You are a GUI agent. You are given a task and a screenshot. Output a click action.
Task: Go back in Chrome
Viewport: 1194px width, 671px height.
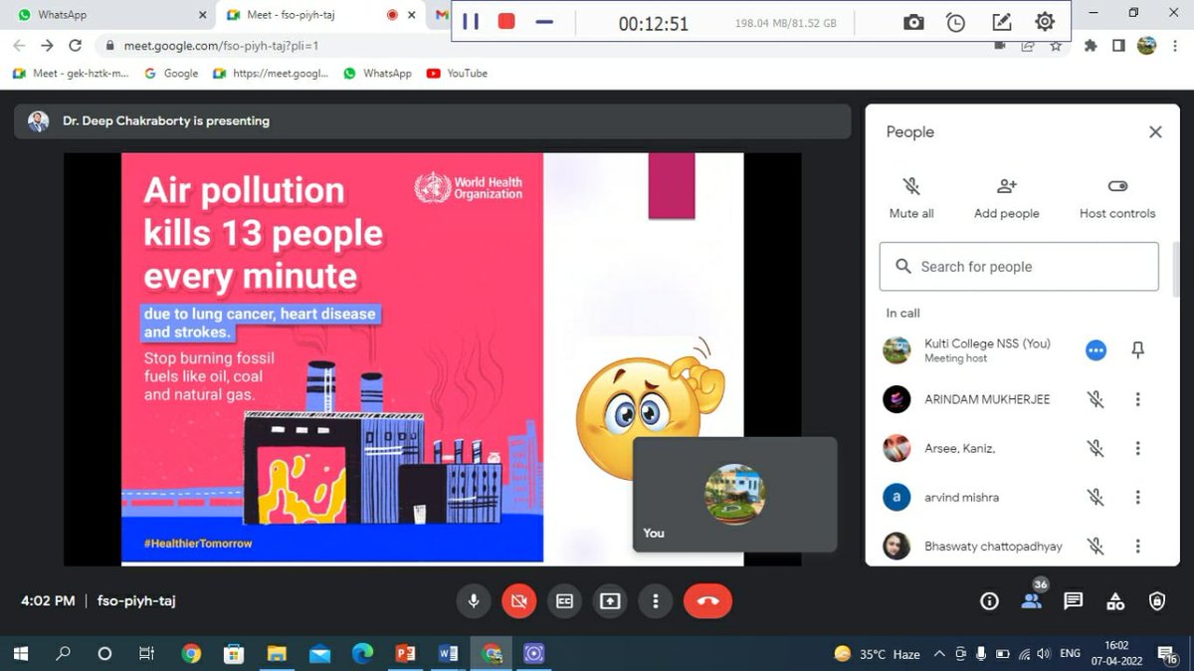pos(19,46)
